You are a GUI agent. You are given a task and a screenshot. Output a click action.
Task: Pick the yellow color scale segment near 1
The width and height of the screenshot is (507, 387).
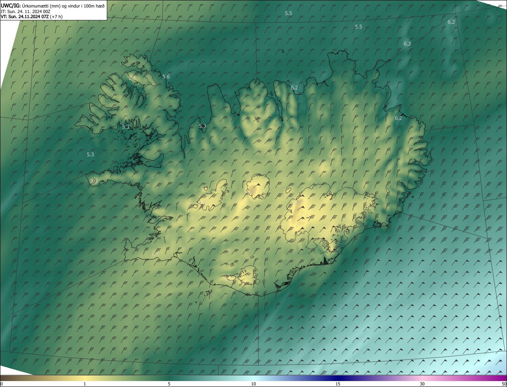click(x=85, y=378)
